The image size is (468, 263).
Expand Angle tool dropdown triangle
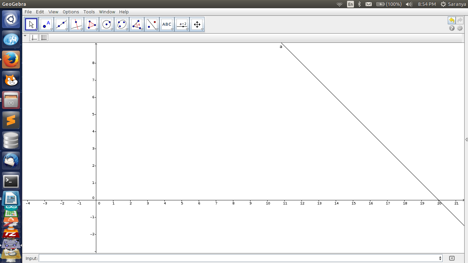coord(142,29)
